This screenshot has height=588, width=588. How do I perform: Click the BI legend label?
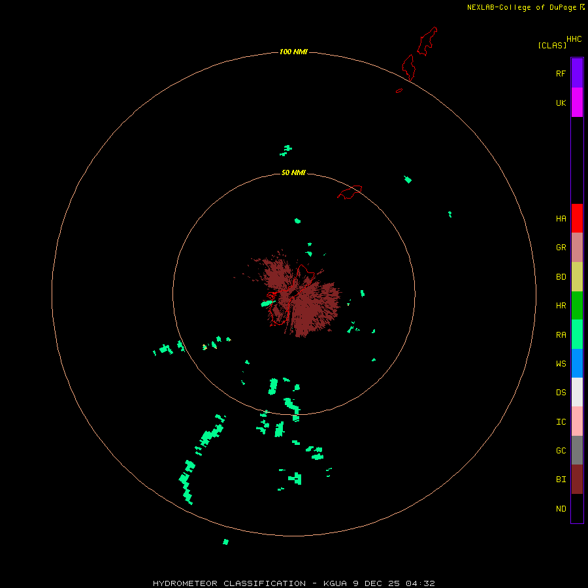pyautogui.click(x=561, y=480)
